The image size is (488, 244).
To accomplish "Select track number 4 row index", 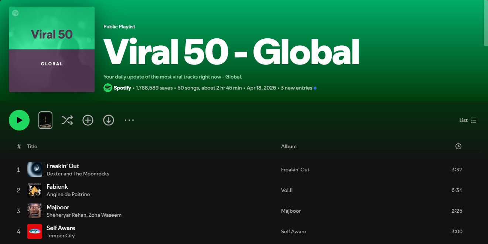I will 18,231.
